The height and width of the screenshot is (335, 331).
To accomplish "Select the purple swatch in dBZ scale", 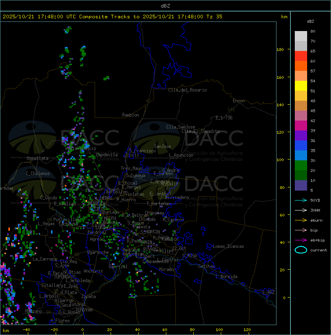I will pos(301,136).
